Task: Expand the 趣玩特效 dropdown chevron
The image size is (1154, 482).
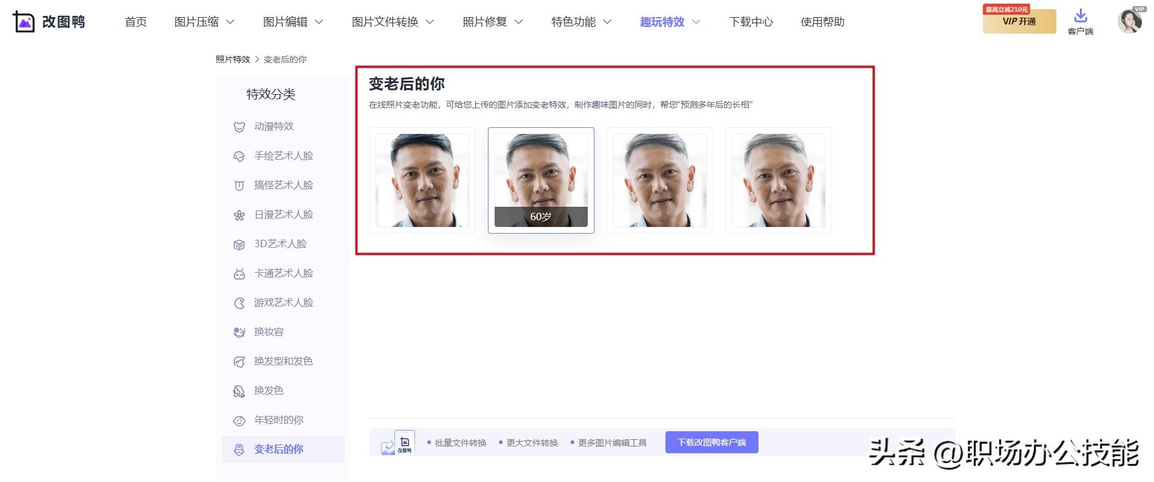Action: pyautogui.click(x=696, y=22)
